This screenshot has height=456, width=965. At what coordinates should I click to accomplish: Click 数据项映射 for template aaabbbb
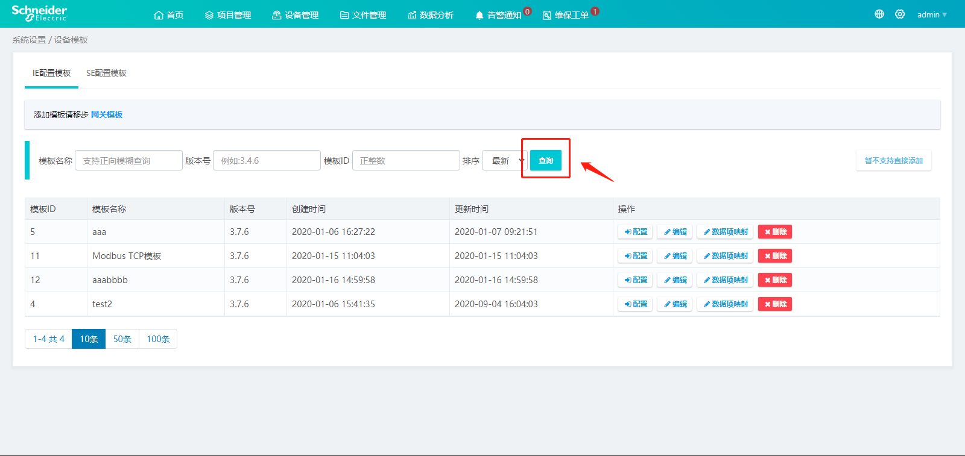tap(725, 280)
